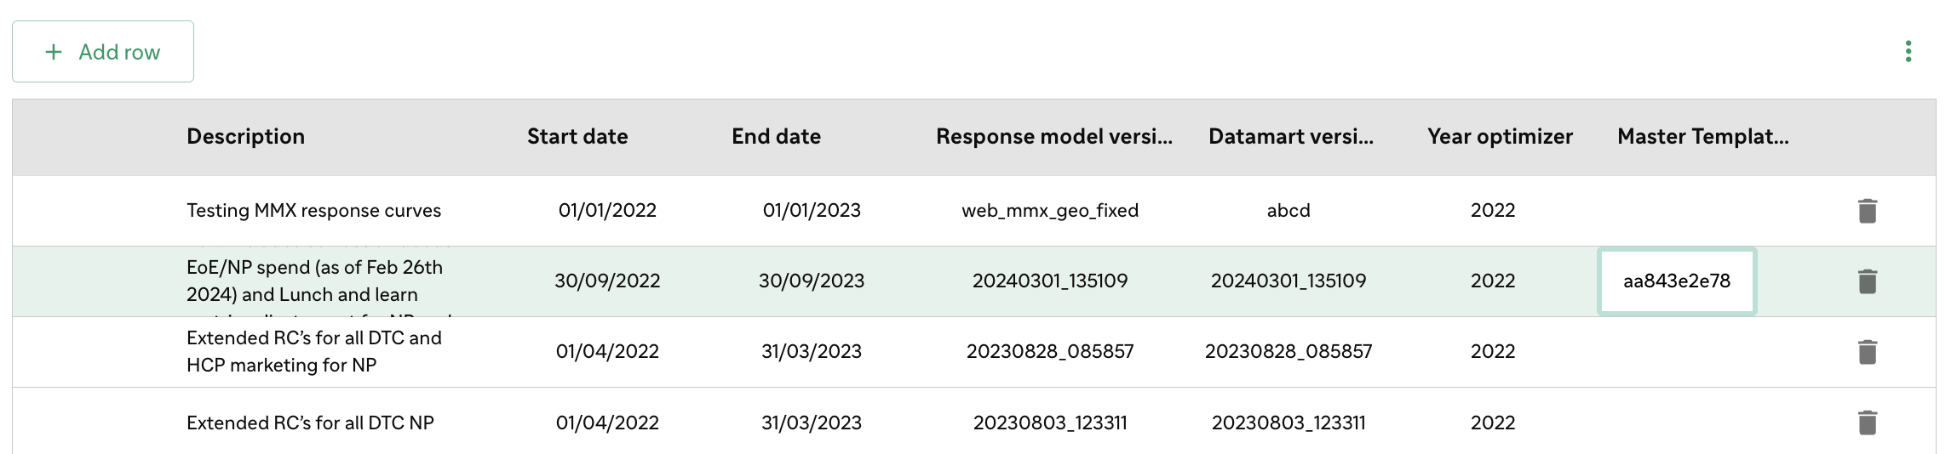The image size is (1957, 454).
Task: Select the 20230828_085857 response model cell
Action: (x=1050, y=352)
